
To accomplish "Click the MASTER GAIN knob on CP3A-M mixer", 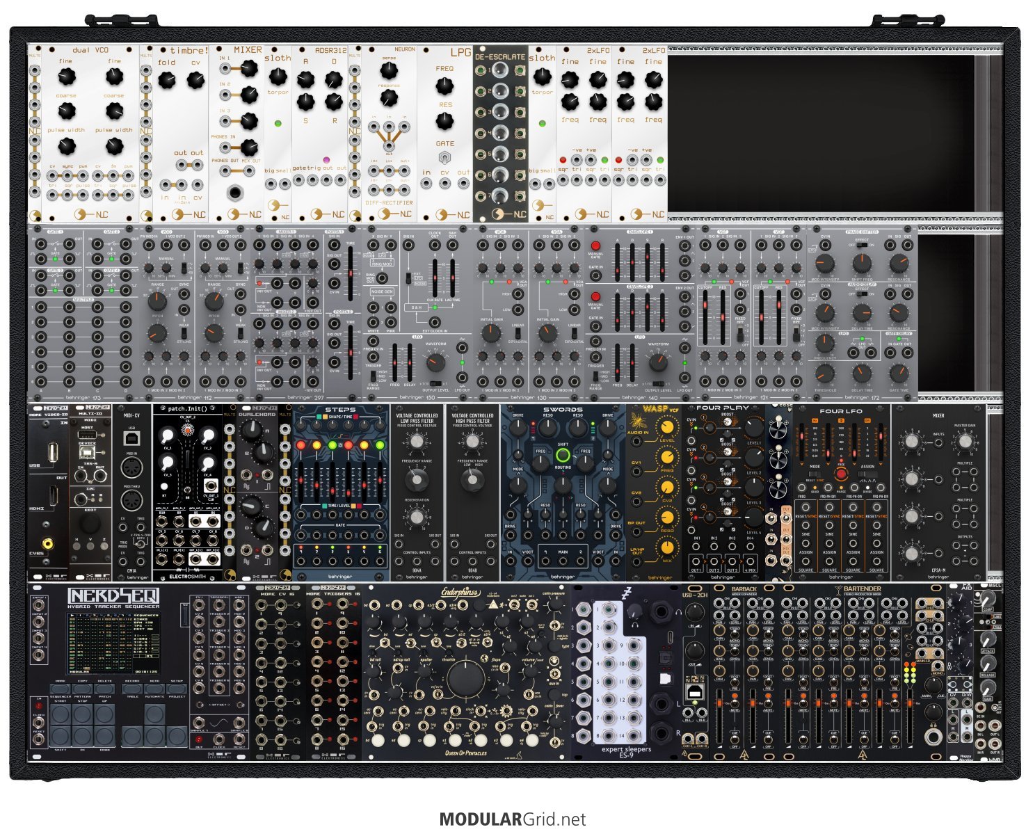I will (964, 441).
